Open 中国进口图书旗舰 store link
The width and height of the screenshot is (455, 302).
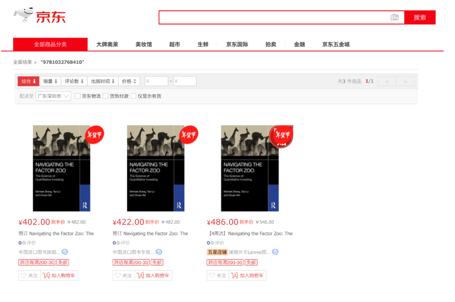pyautogui.click(x=39, y=252)
